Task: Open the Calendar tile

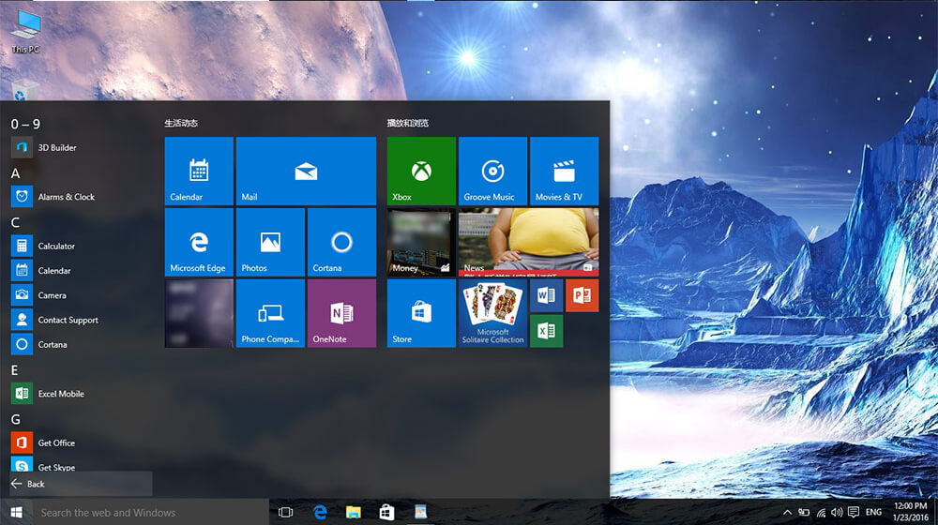Action: 199,171
